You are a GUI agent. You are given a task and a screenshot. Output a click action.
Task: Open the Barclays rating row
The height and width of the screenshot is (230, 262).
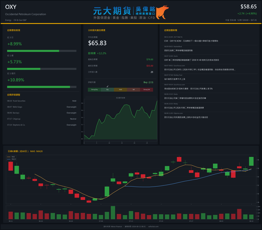click(x=42, y=113)
